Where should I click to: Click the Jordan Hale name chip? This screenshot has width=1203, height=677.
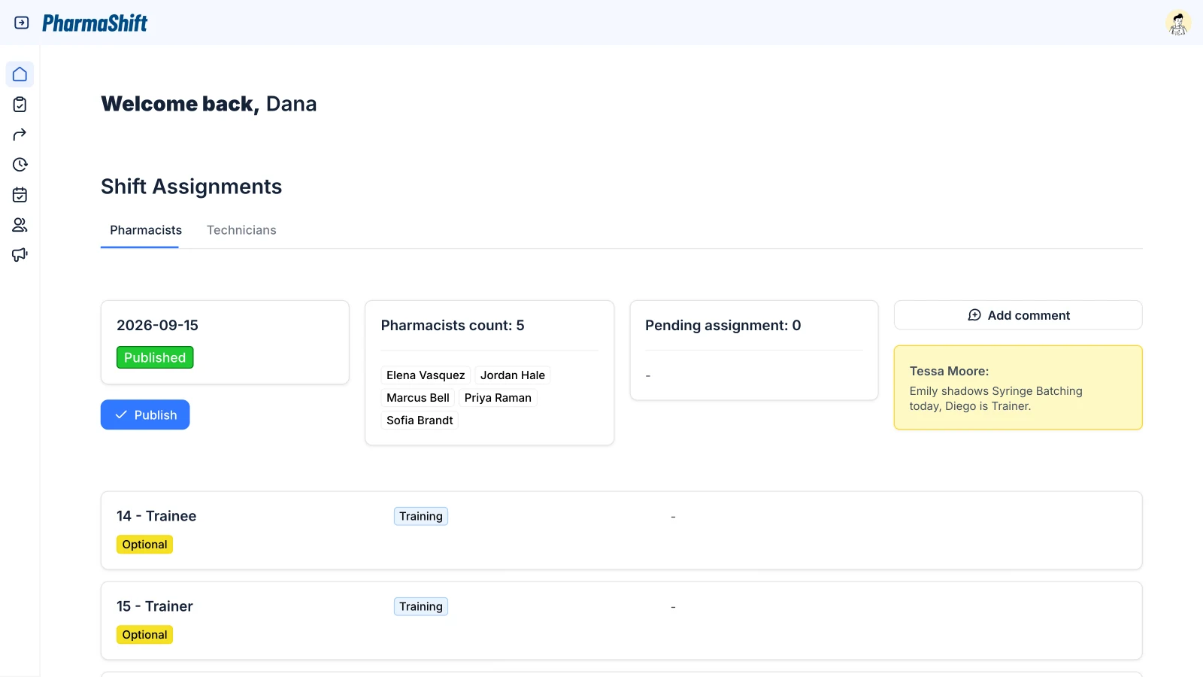click(x=513, y=375)
